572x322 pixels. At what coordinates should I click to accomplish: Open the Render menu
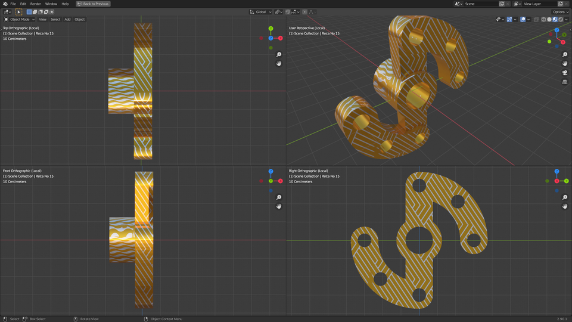pyautogui.click(x=35, y=4)
